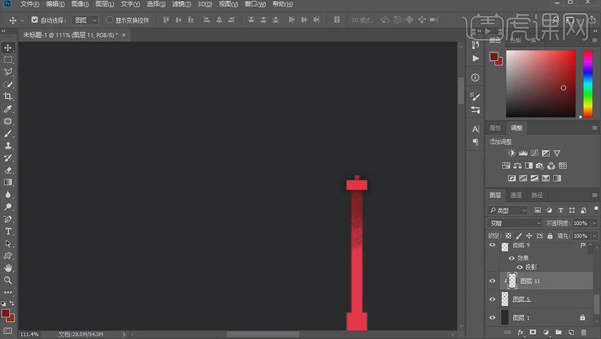Image resolution: width=601 pixels, height=339 pixels.
Task: Close the 未标题-1 document tab
Action: [124, 35]
